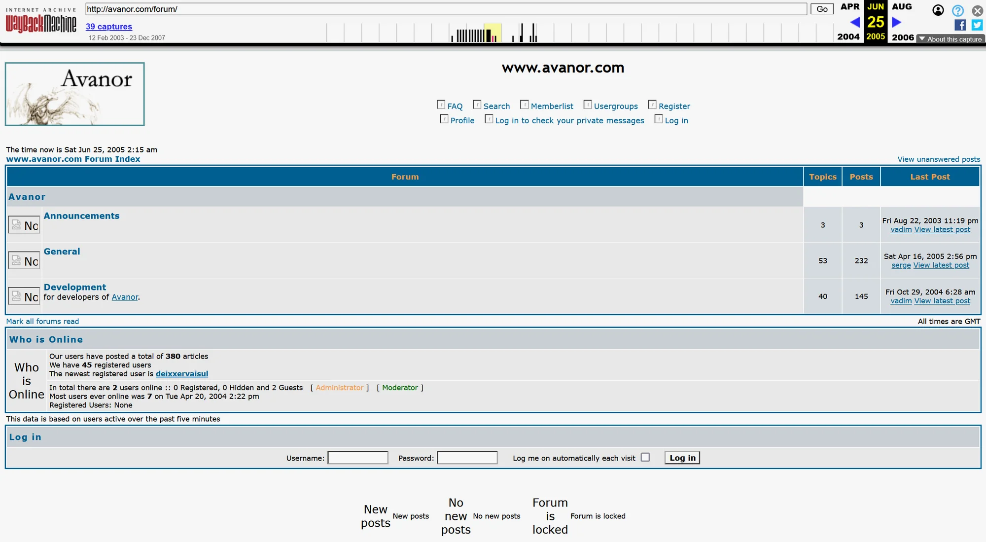Click the Log in link in header
The width and height of the screenshot is (986, 542).
click(x=676, y=120)
